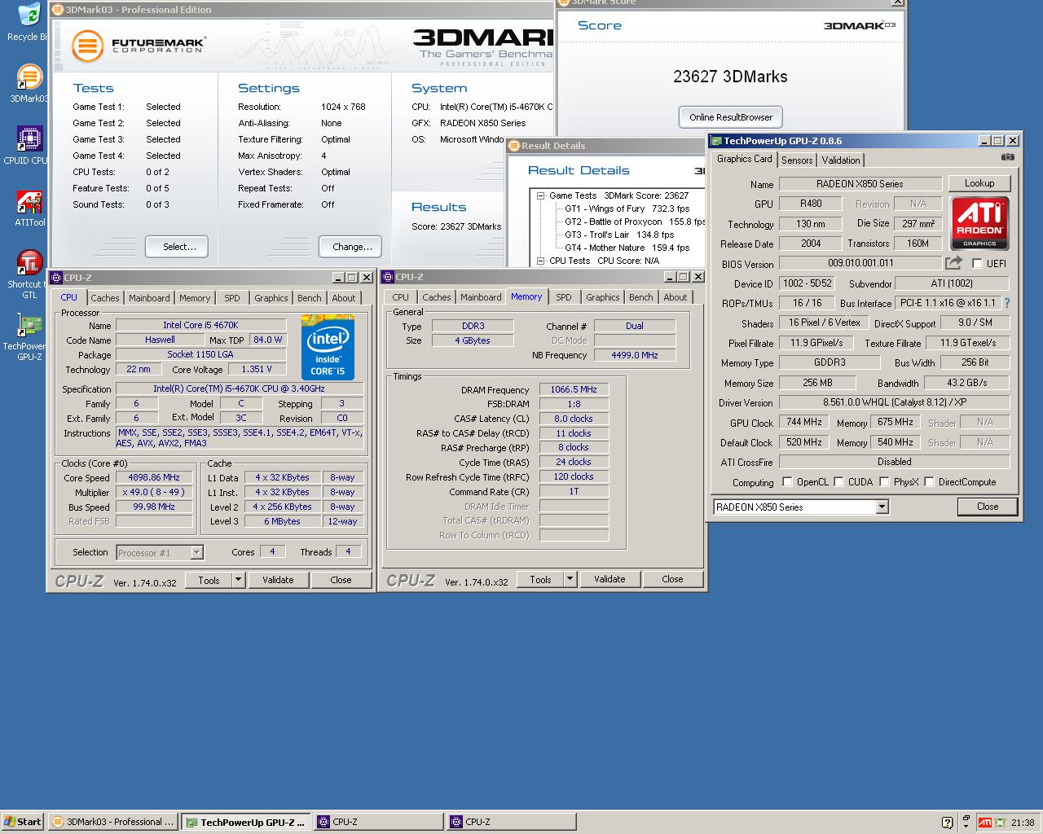The width and height of the screenshot is (1043, 834).
Task: Select the GT3 - Troll's Lair result row
Action: [x=619, y=235]
